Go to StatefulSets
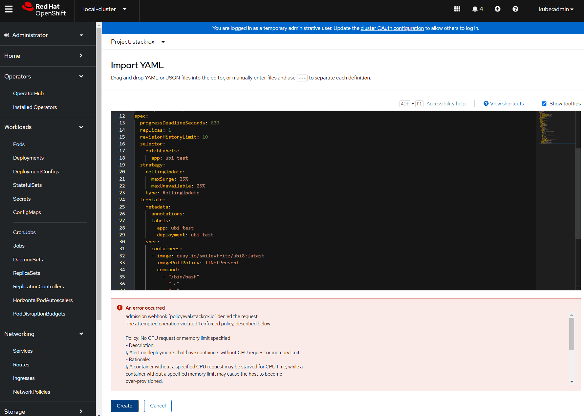 click(x=27, y=185)
